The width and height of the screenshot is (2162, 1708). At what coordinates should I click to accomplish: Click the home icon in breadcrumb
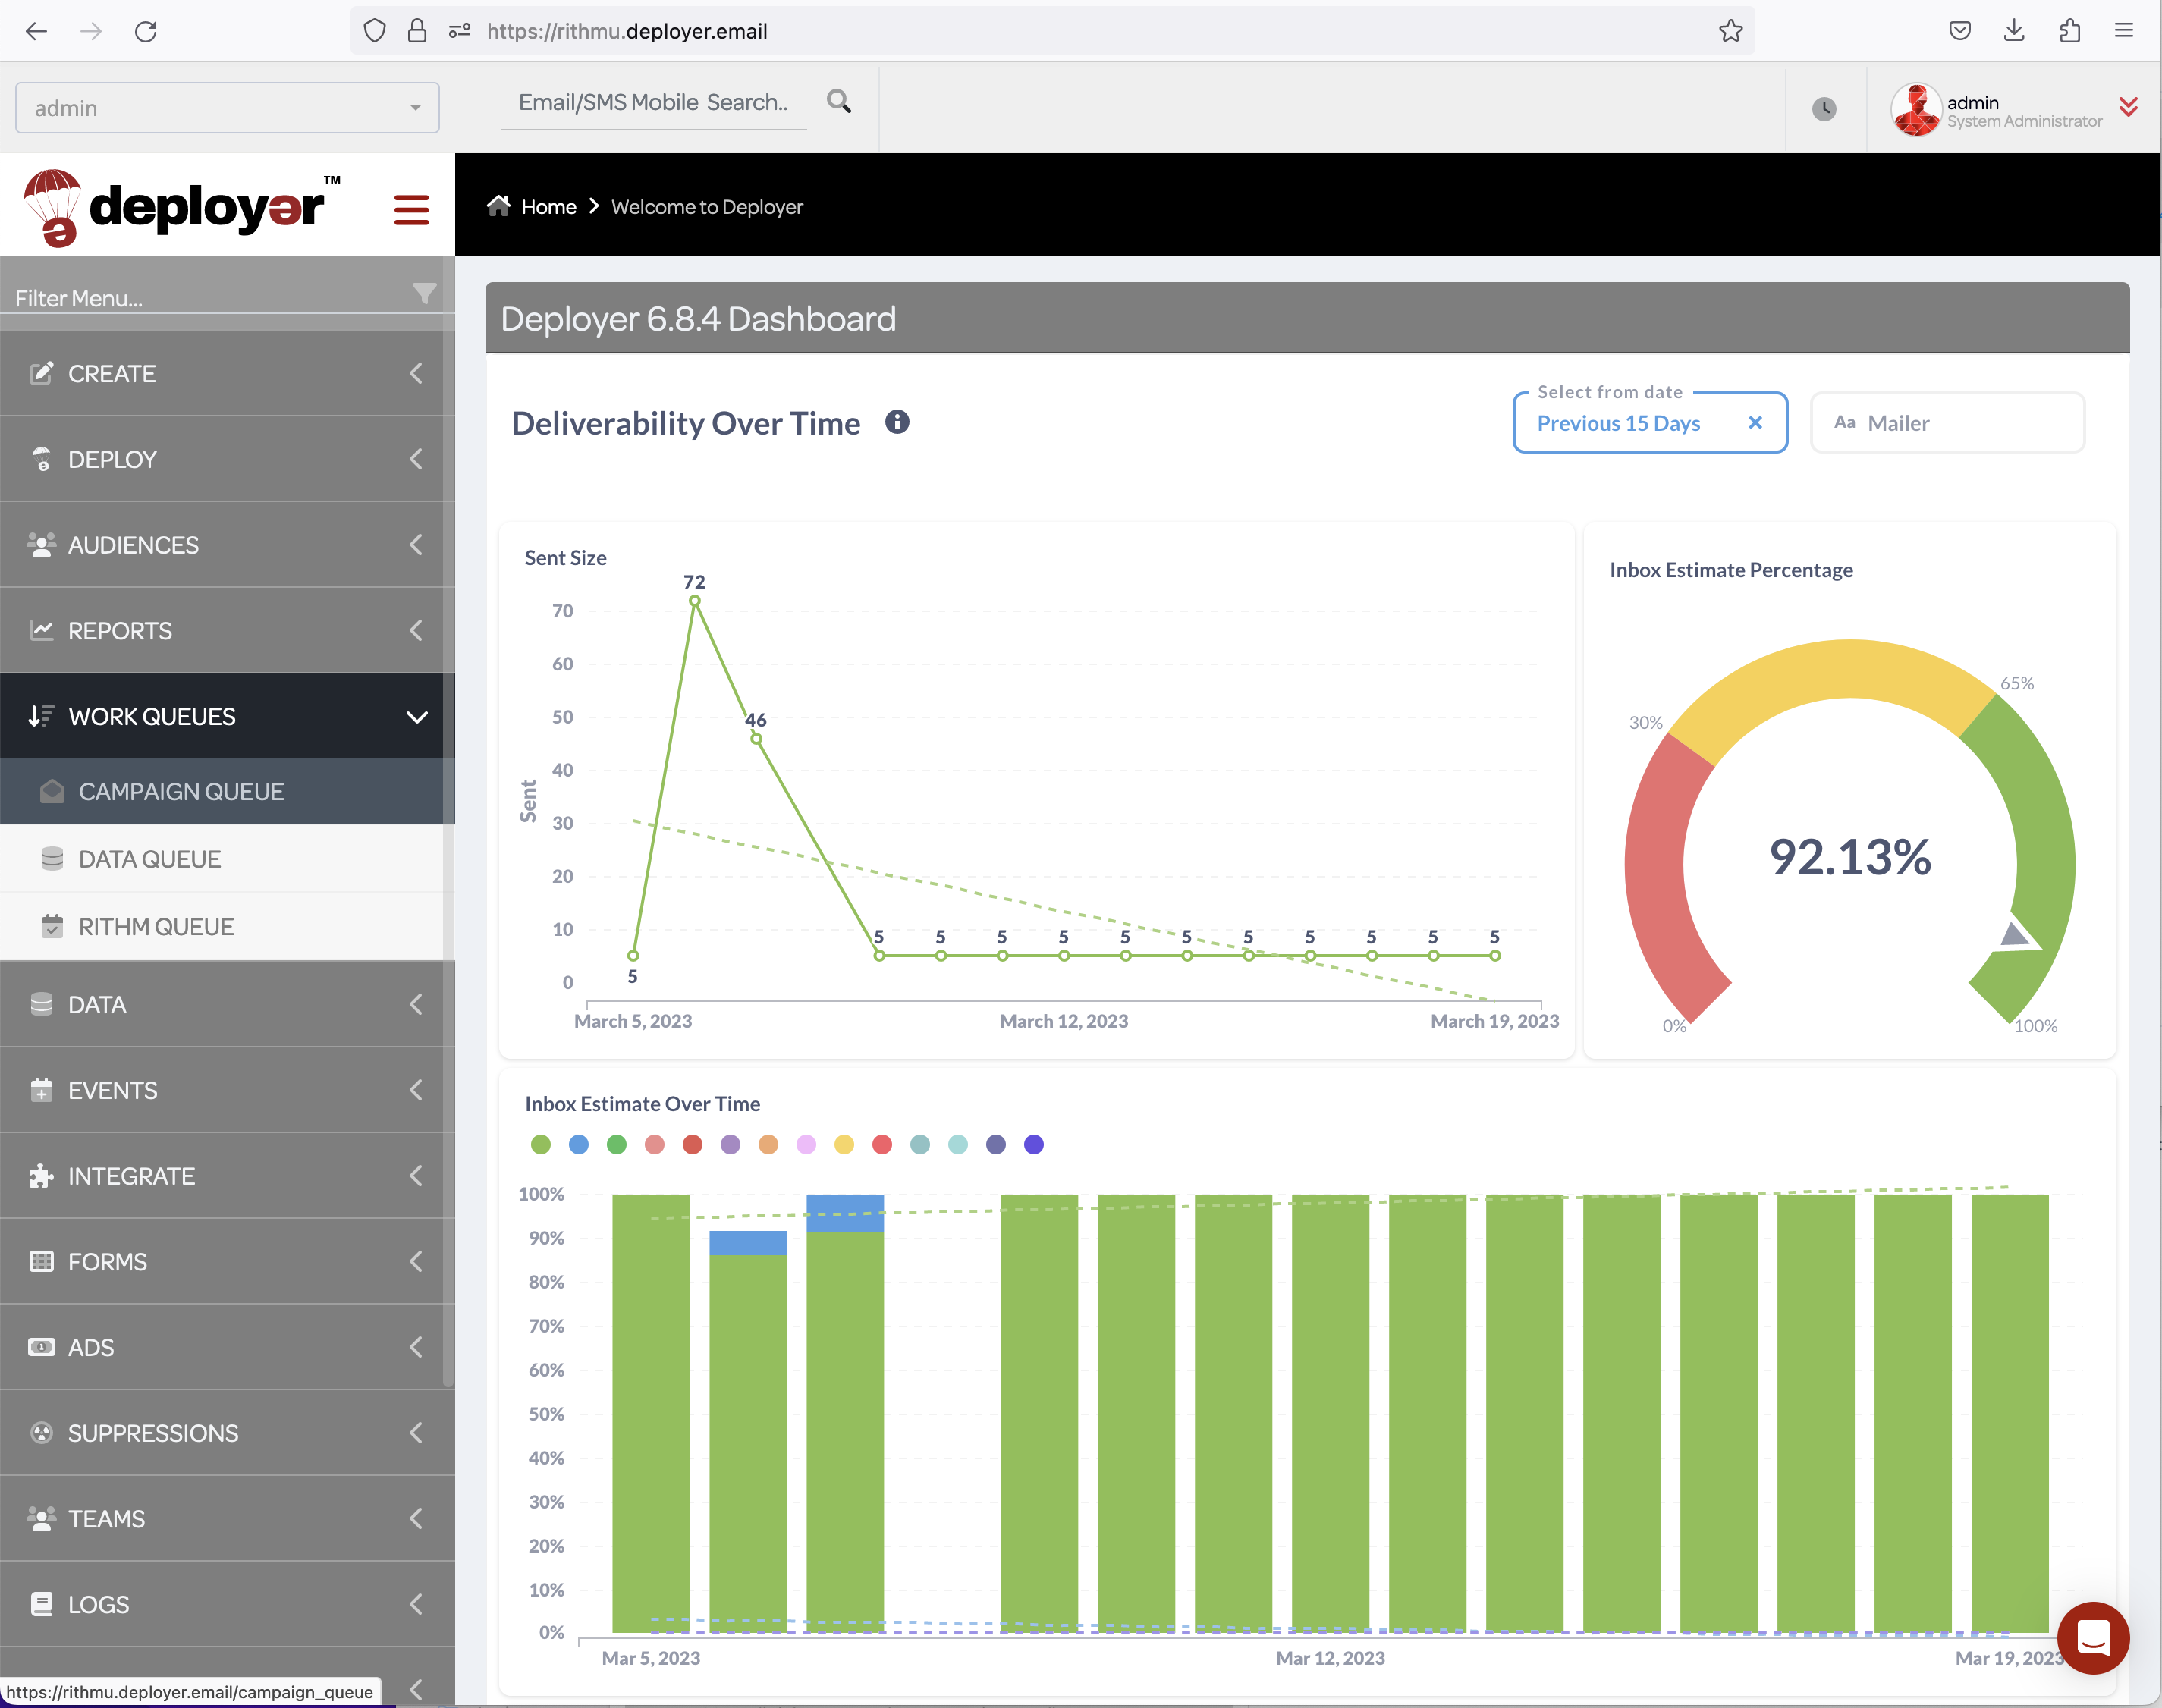point(499,206)
